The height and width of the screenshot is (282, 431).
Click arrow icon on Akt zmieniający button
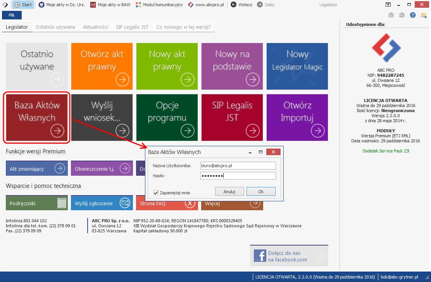point(60,168)
